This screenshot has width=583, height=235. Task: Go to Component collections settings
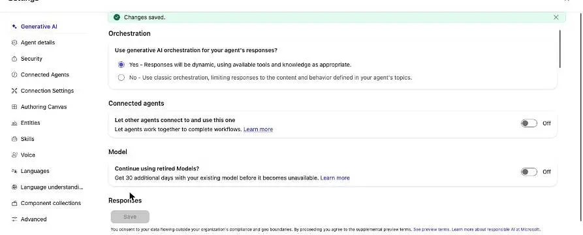point(51,203)
